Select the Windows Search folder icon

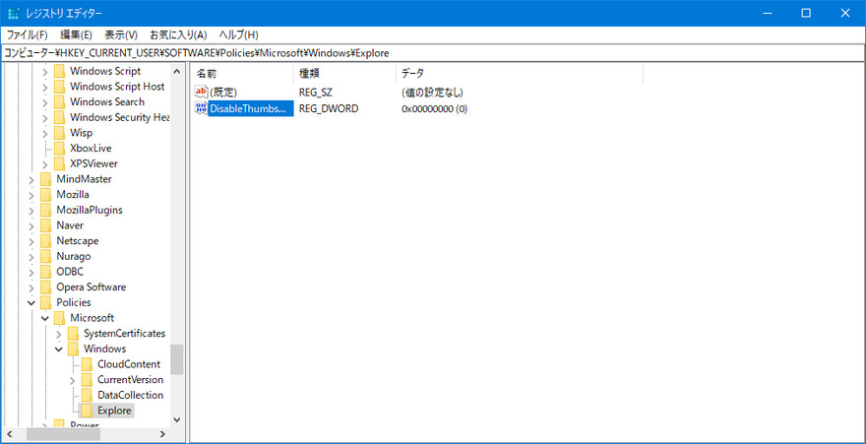[60, 102]
